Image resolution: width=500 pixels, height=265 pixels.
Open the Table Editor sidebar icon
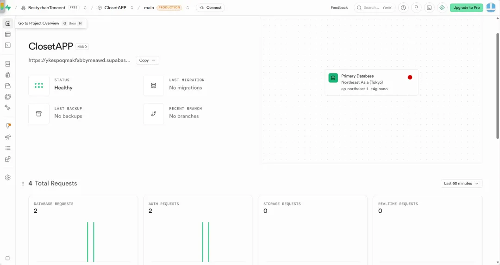coord(8,34)
